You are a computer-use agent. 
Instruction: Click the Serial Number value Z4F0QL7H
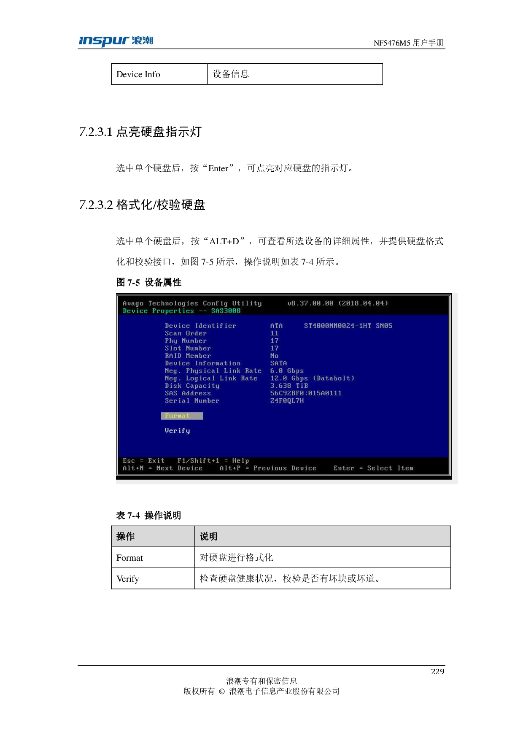[x=287, y=401]
